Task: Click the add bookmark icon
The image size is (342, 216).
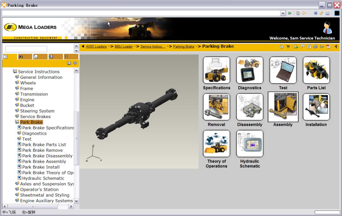Action: tap(296, 47)
